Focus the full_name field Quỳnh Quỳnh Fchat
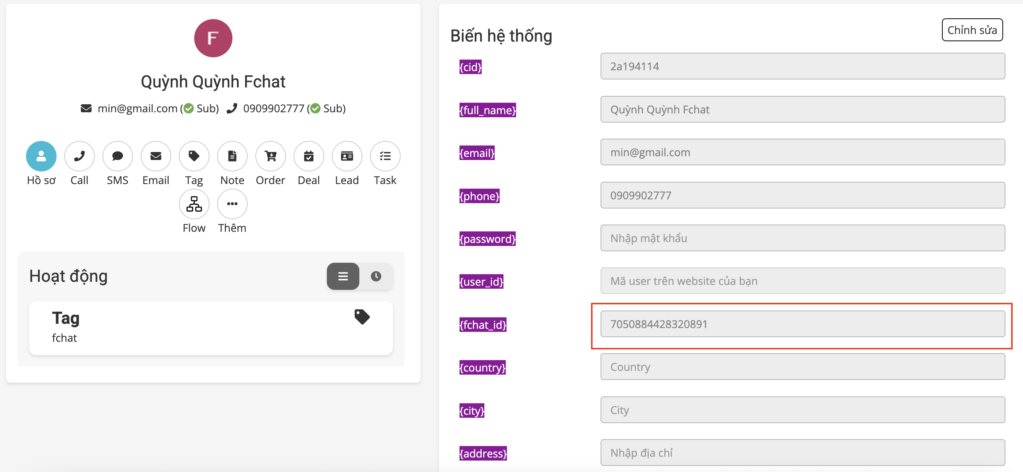 tap(802, 109)
